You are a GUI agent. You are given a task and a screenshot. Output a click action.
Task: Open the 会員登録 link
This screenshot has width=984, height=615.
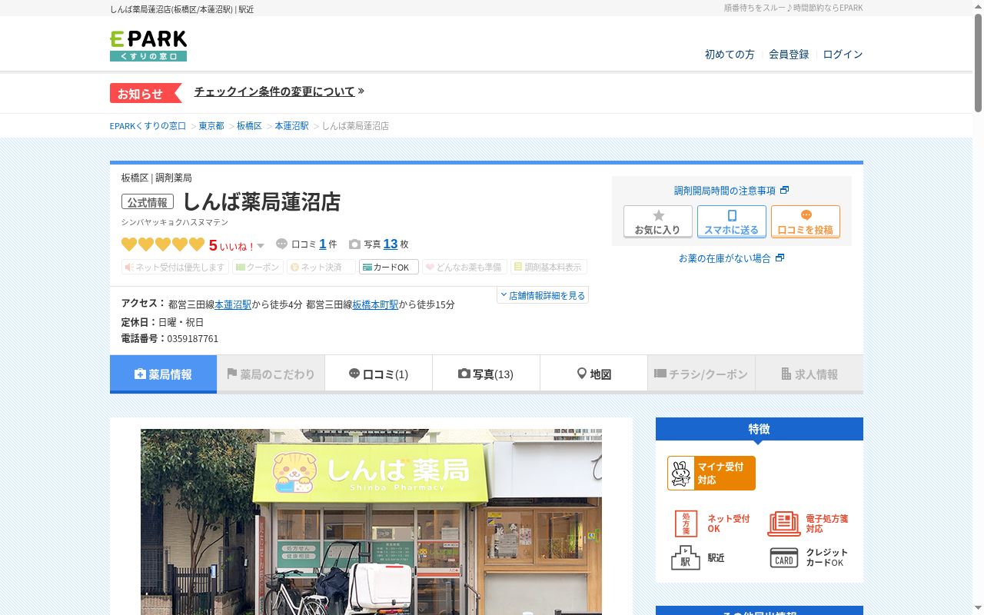[789, 55]
